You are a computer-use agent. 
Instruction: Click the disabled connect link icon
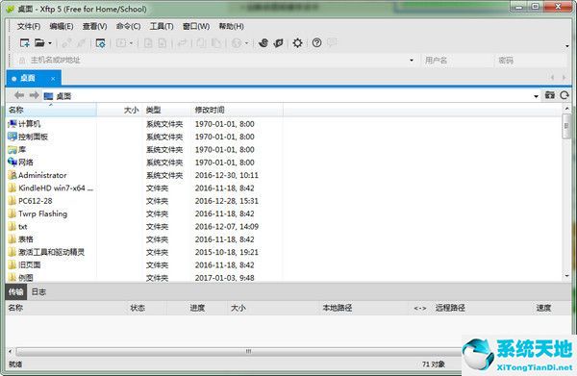pyautogui.click(x=66, y=43)
